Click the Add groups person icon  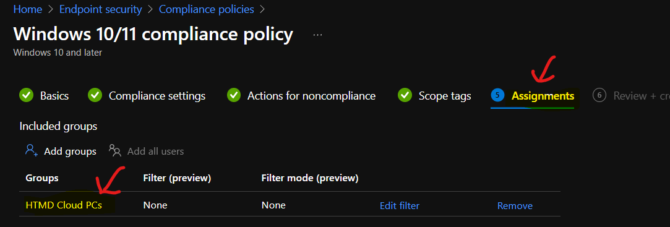32,150
